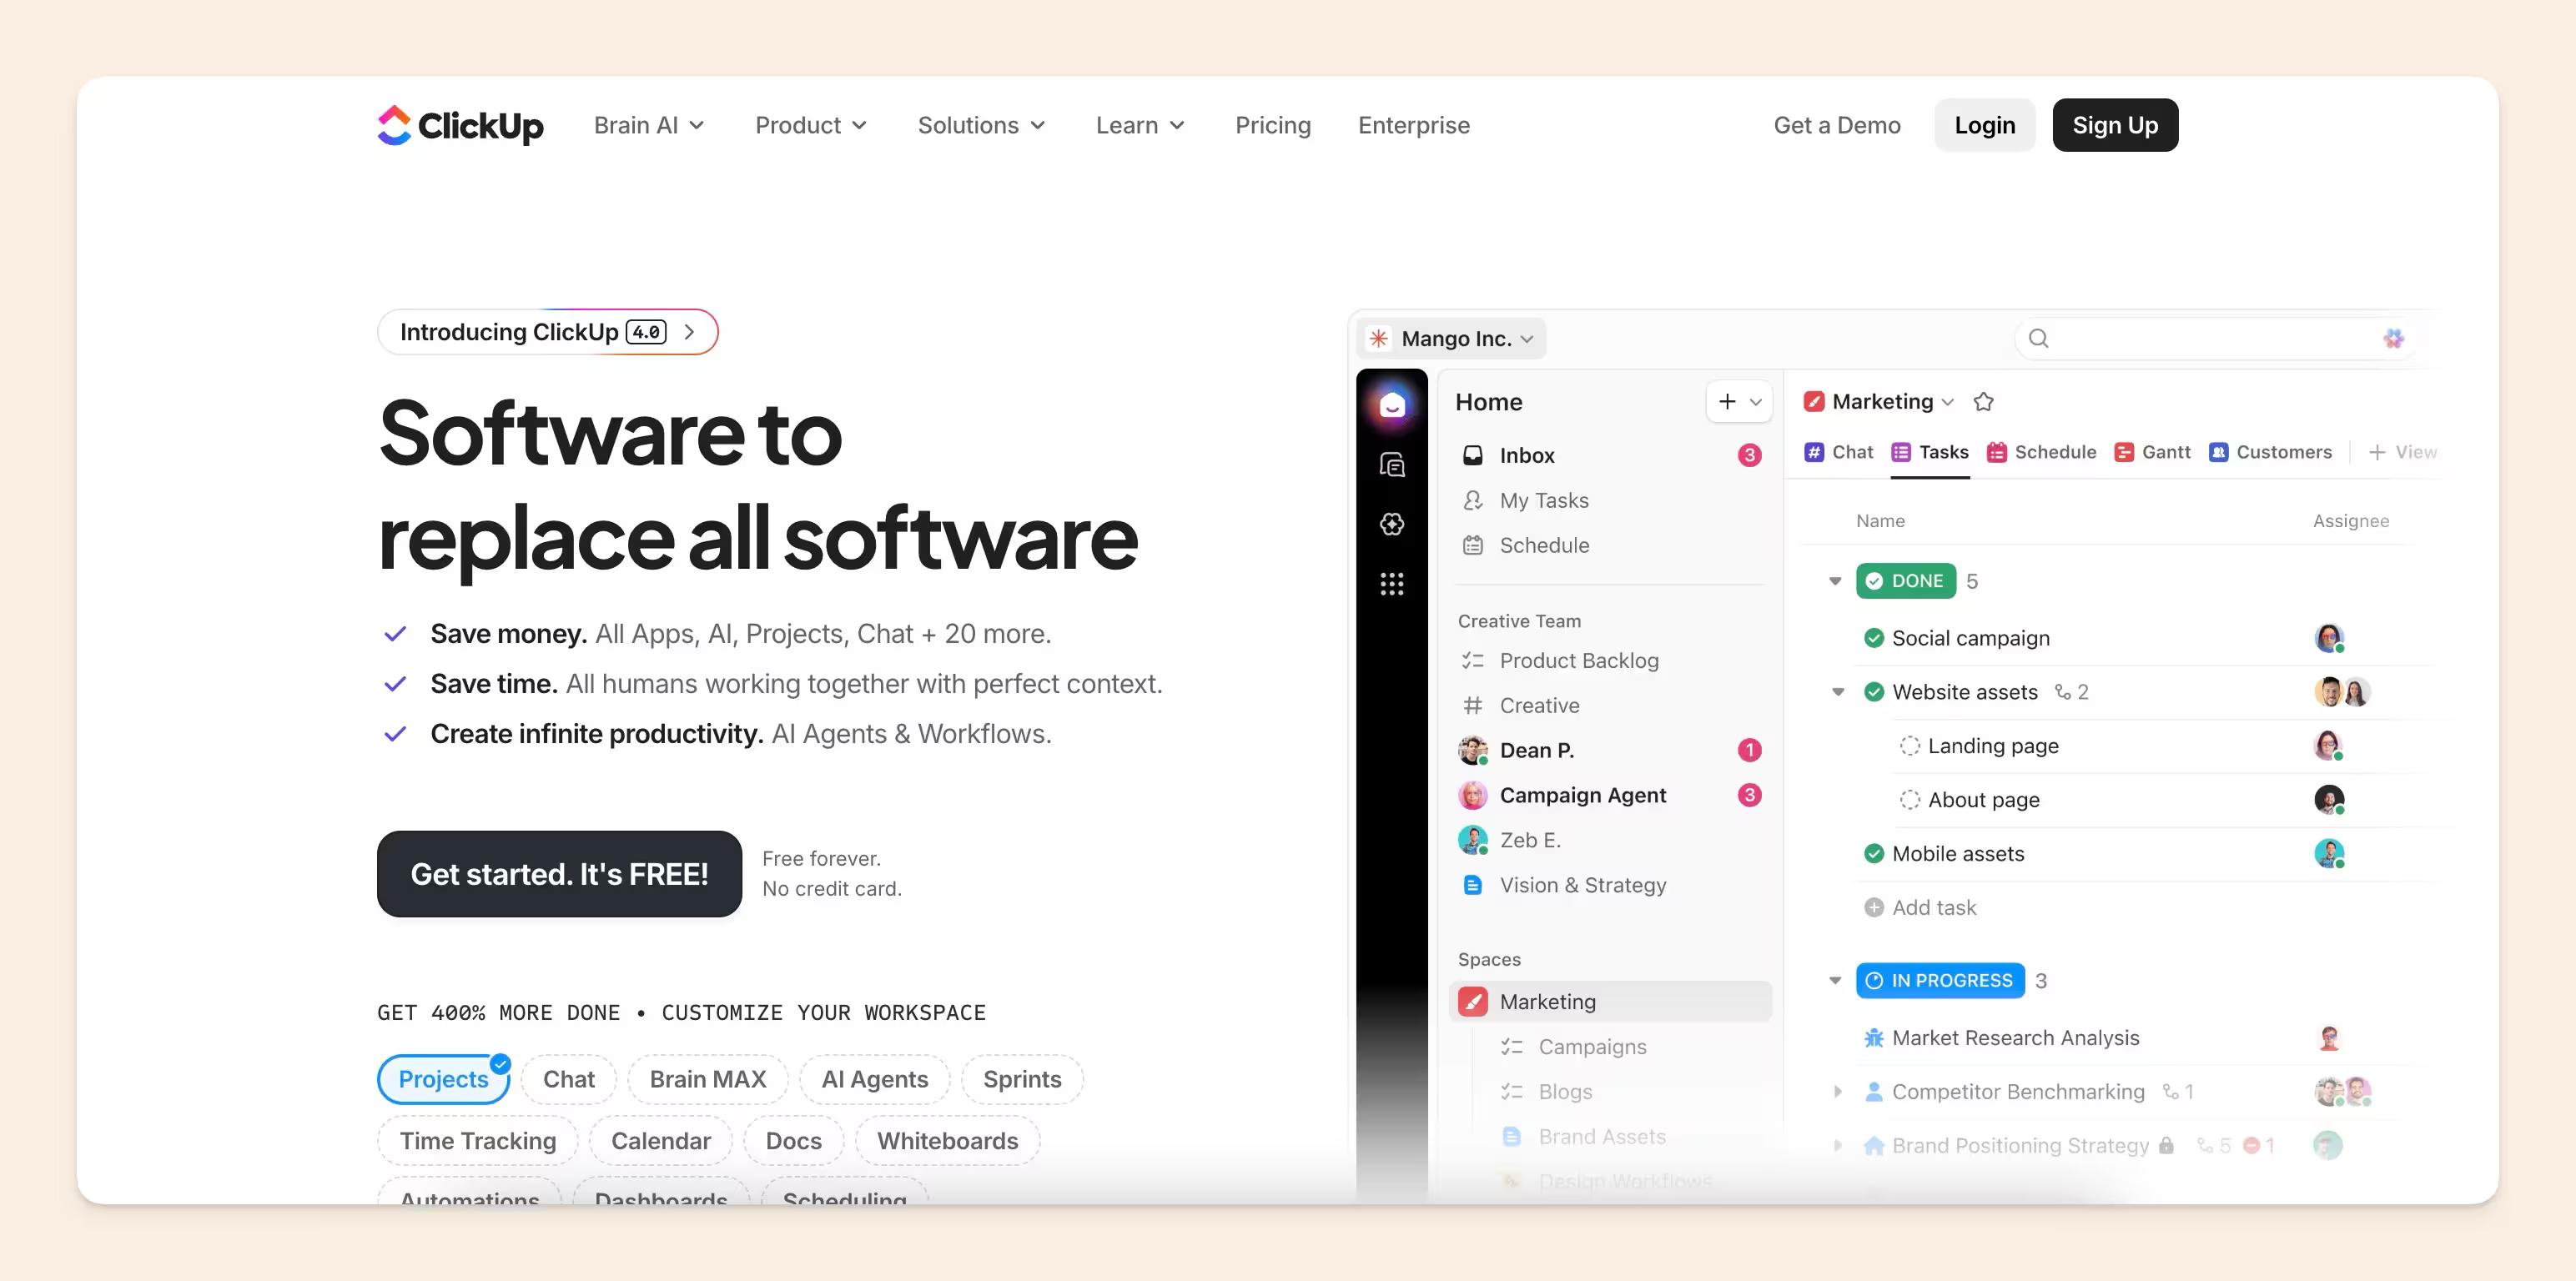Switch to the Chat view tab

(x=1838, y=453)
